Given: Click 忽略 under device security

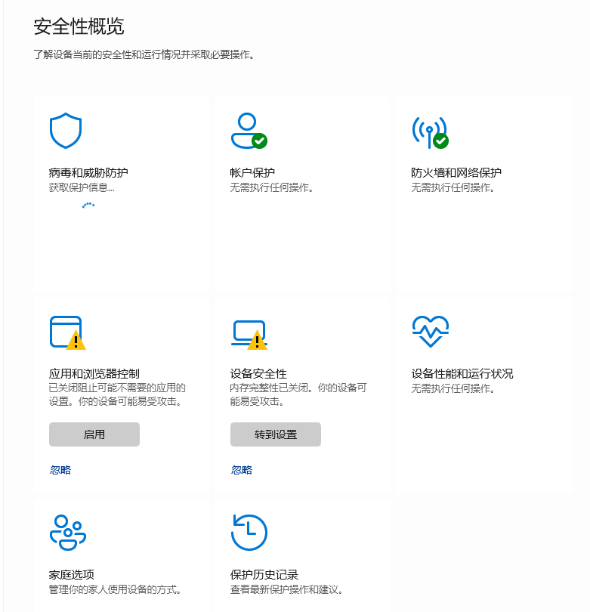Looking at the screenshot, I should (x=242, y=470).
